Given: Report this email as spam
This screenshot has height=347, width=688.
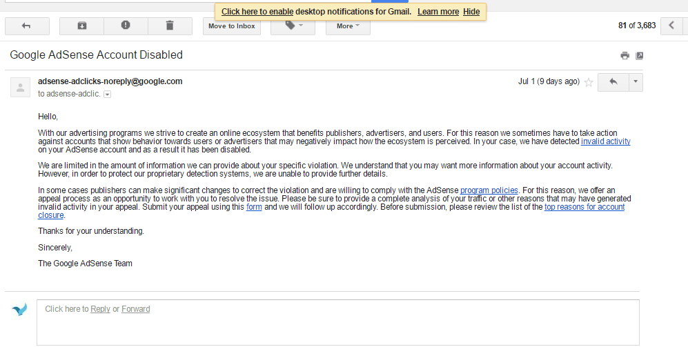Looking at the screenshot, I should 126,26.
